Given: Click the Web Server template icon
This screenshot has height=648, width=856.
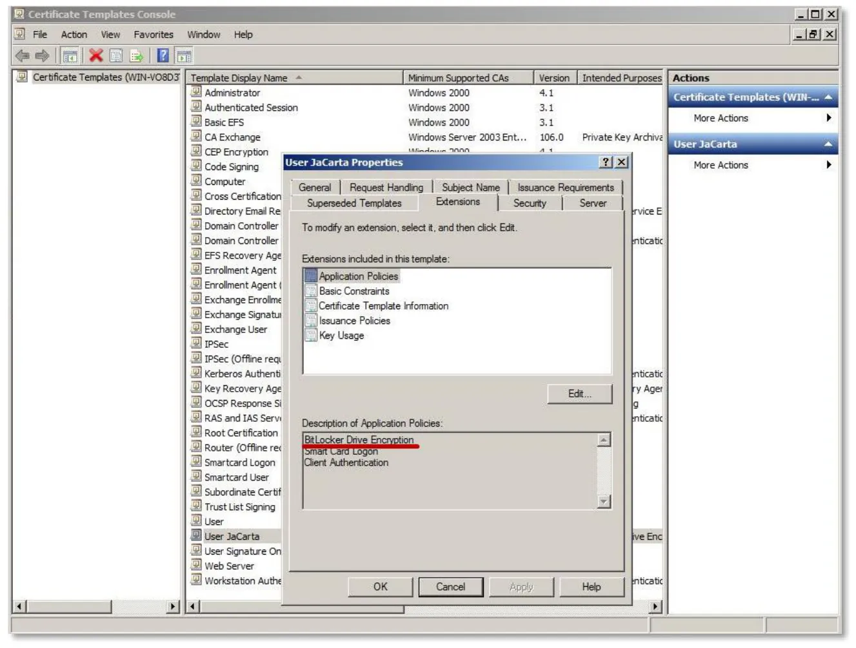Looking at the screenshot, I should [196, 565].
